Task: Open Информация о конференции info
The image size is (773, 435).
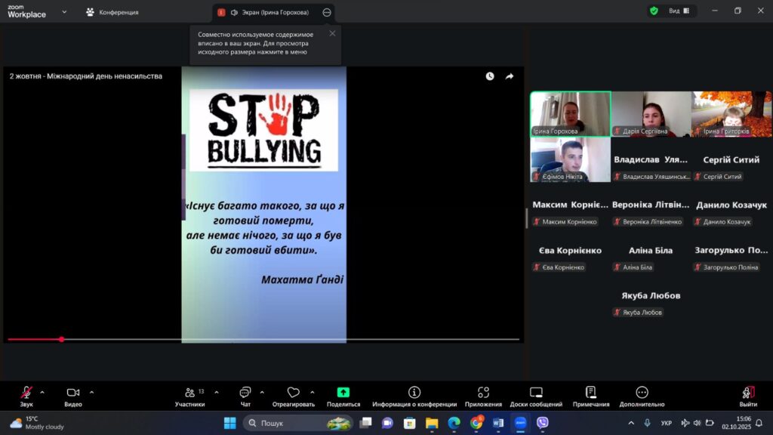Action: click(414, 393)
